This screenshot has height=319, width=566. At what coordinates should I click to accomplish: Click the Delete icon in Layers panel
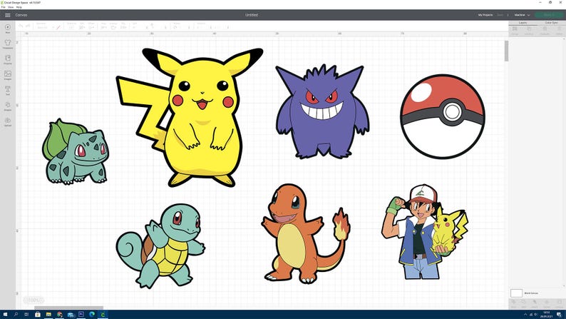[x=559, y=30]
